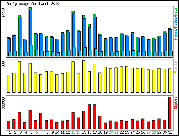This screenshot has width=179, height=136.
Task: Click the cyan Pages bar for day 3
Action: point(21,51)
